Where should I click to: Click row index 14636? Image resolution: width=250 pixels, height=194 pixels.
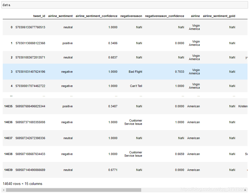[8, 122]
